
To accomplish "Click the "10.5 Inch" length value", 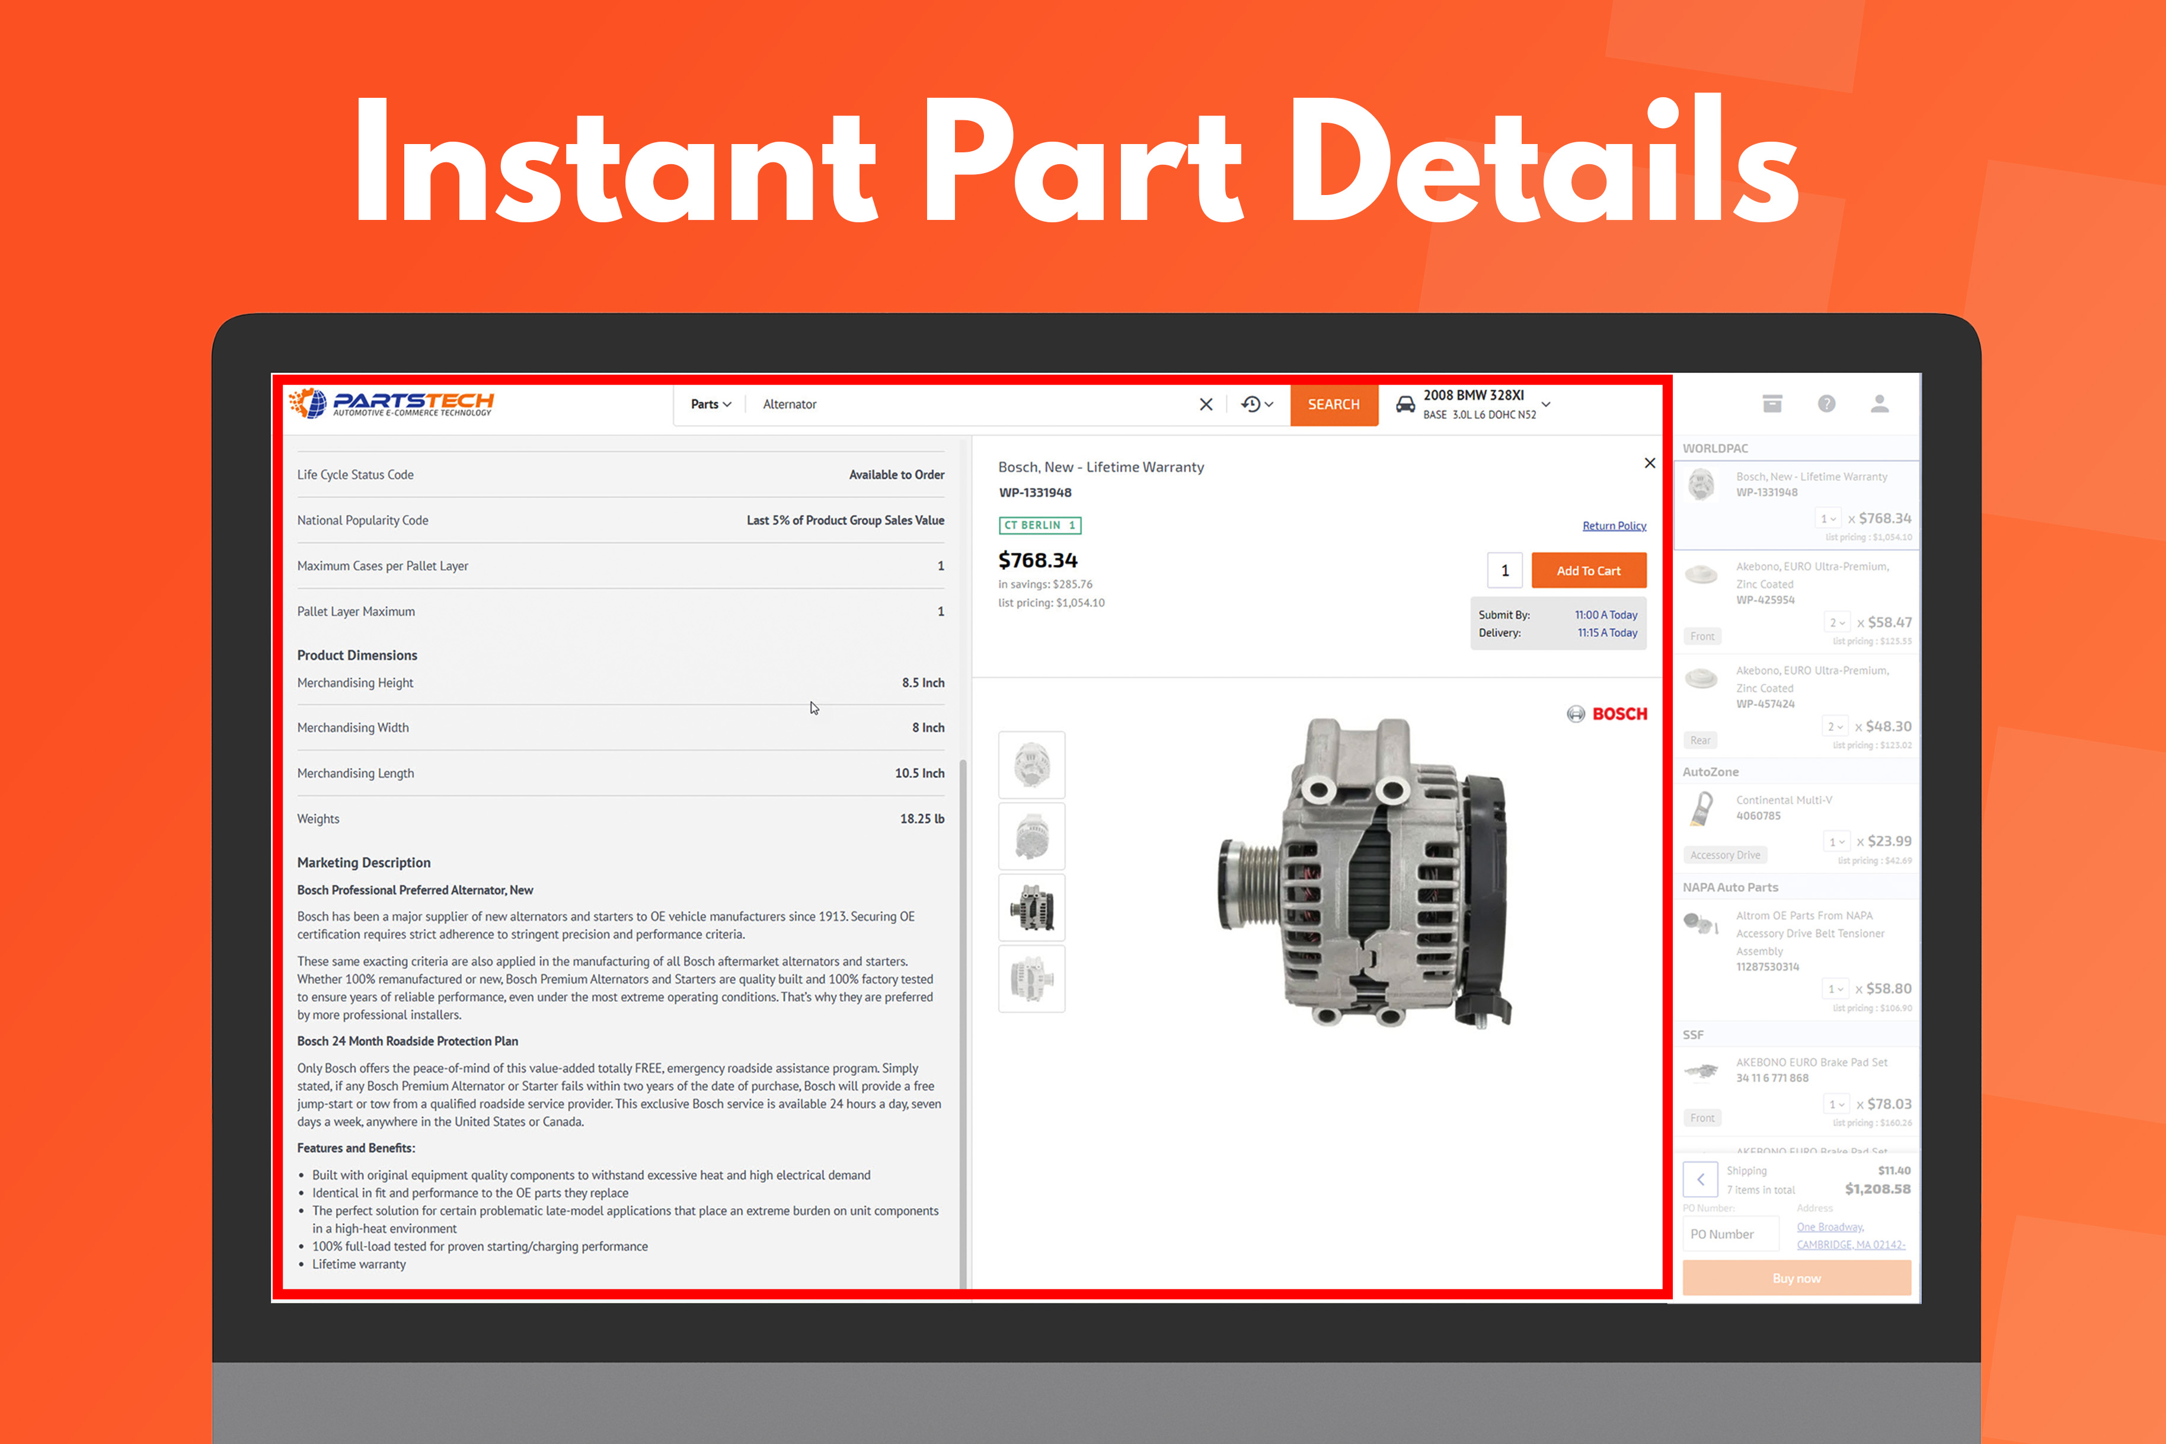I will pyautogui.click(x=919, y=774).
